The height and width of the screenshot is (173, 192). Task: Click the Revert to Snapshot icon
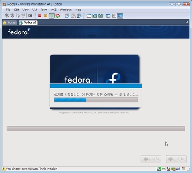click(x=73, y=16)
